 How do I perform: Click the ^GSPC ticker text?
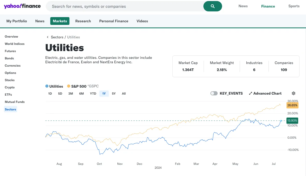pyautogui.click(x=93, y=86)
